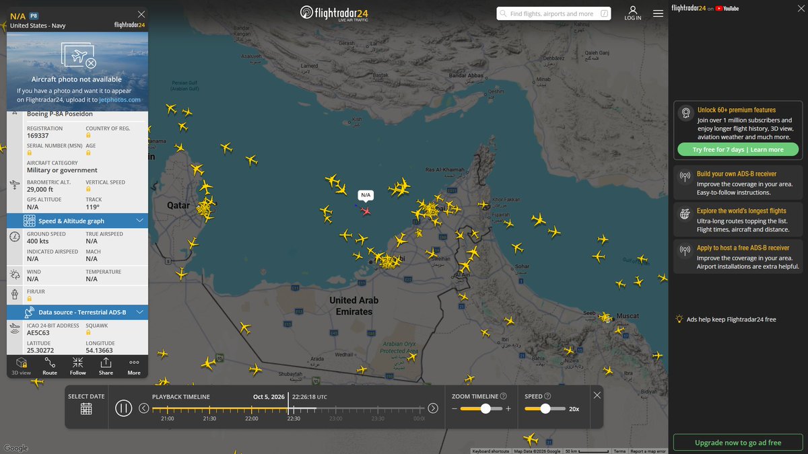Image resolution: width=808 pixels, height=454 pixels.
Task: Open 3D view for the aircraft
Action: click(21, 366)
